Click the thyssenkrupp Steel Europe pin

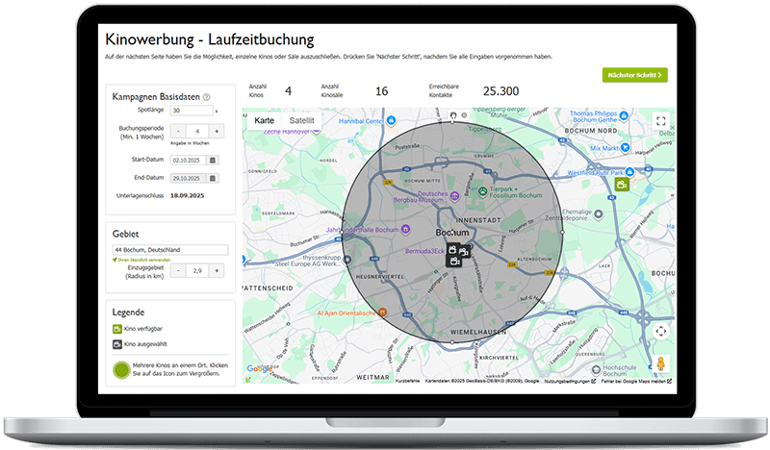[x=347, y=260]
